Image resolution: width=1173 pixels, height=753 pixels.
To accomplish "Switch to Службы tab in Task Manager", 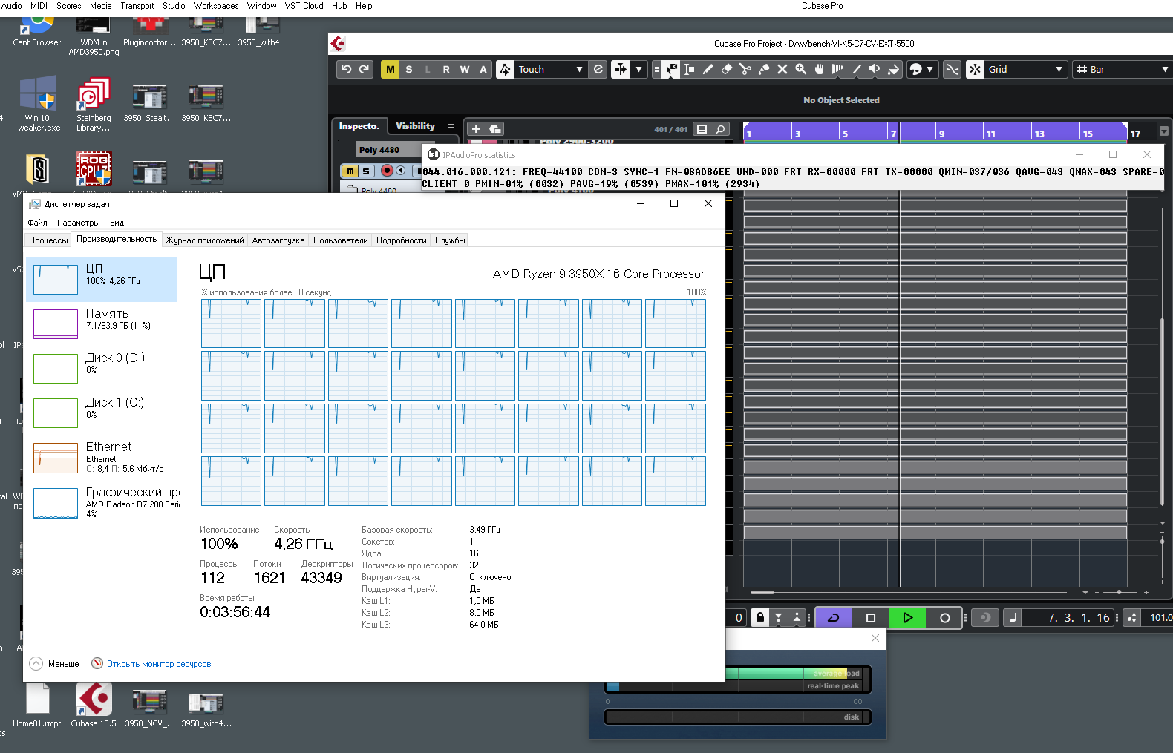I will [450, 240].
